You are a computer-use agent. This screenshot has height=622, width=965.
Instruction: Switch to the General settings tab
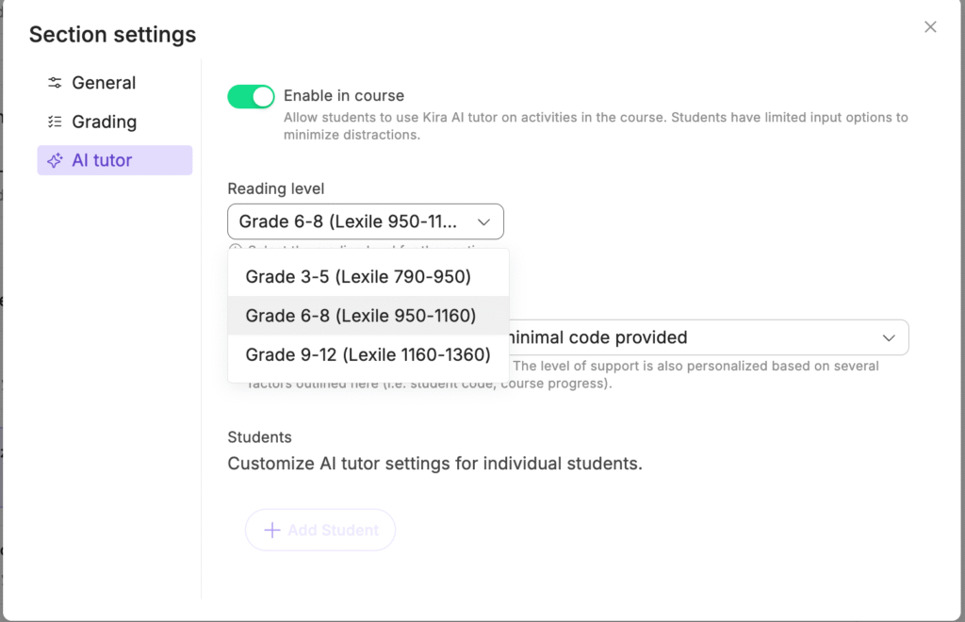tap(104, 83)
